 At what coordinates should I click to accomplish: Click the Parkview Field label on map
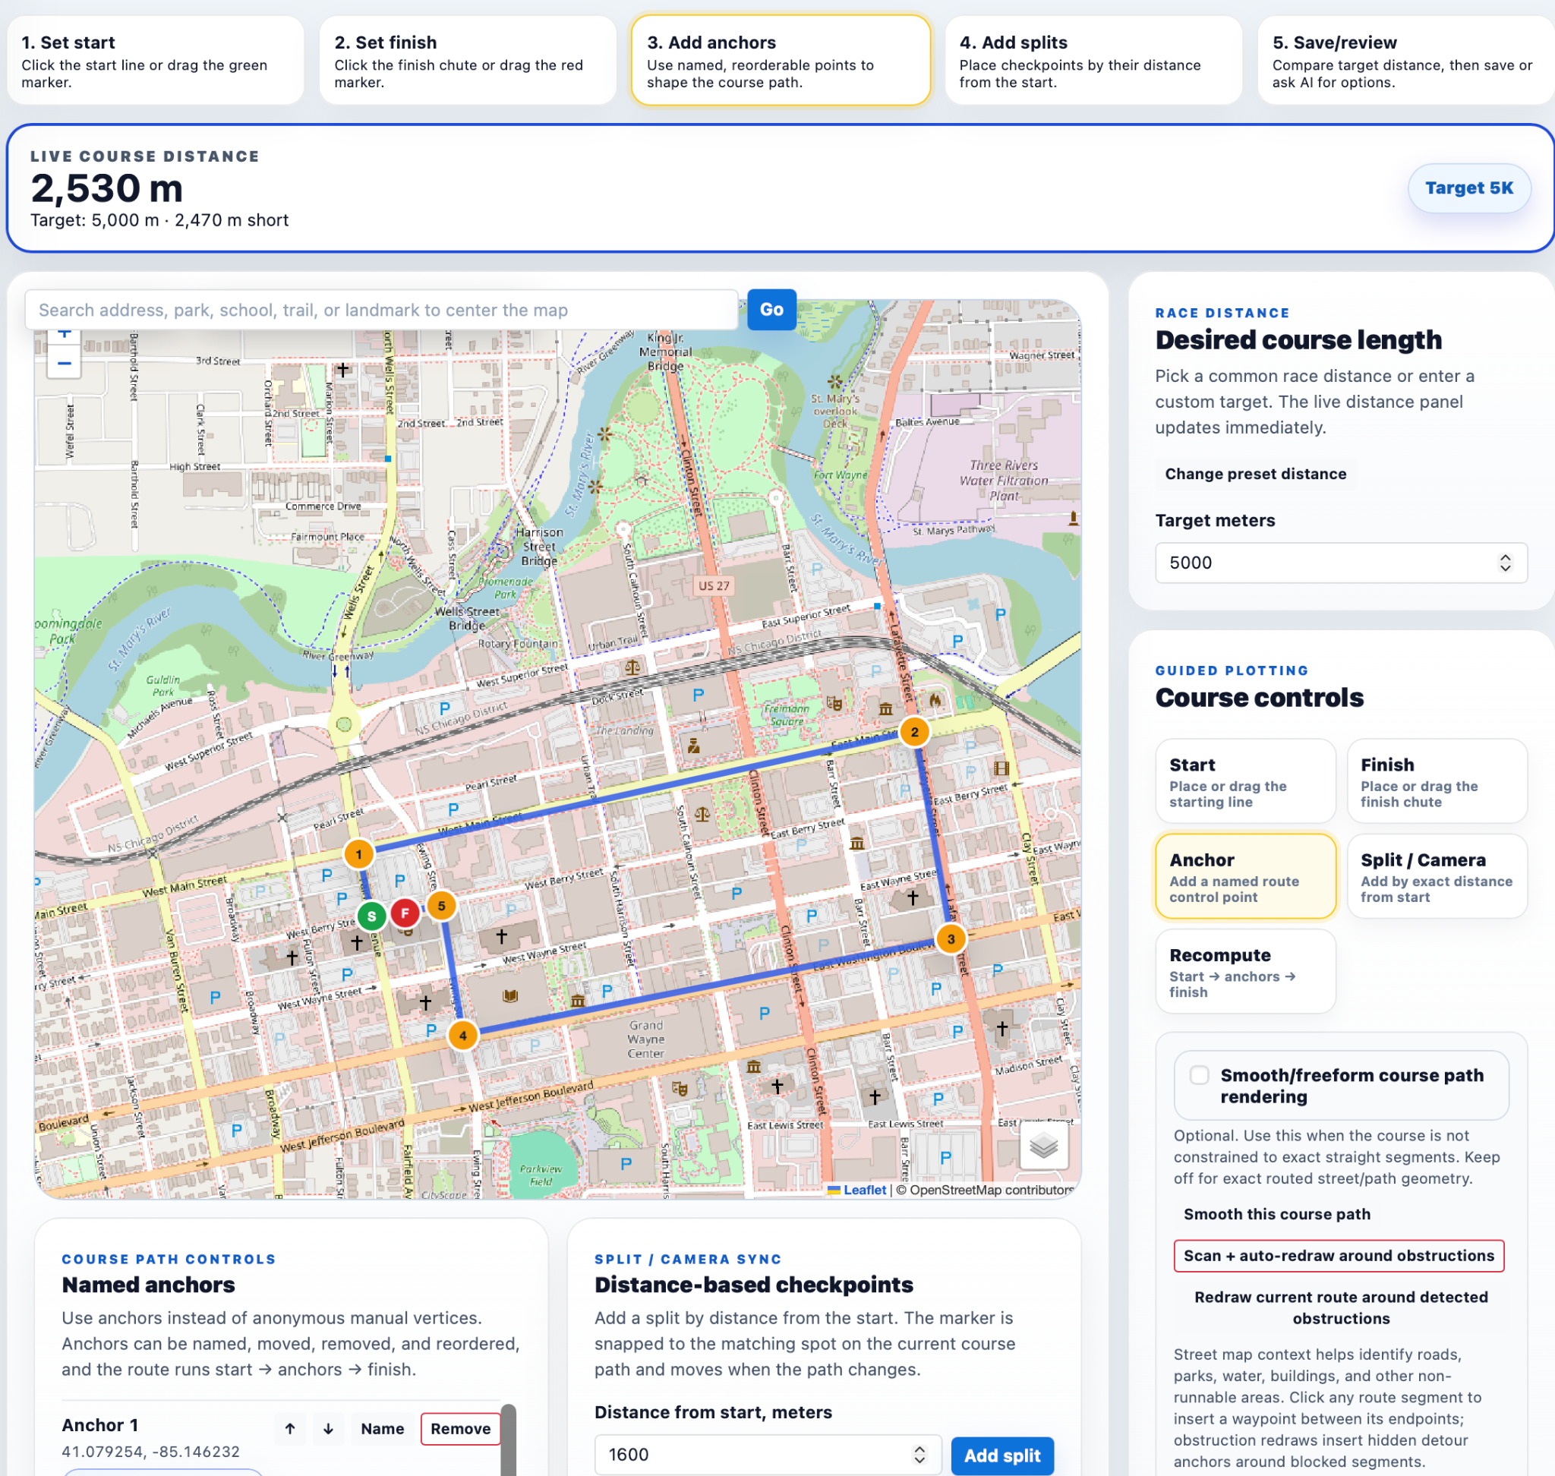click(x=541, y=1175)
